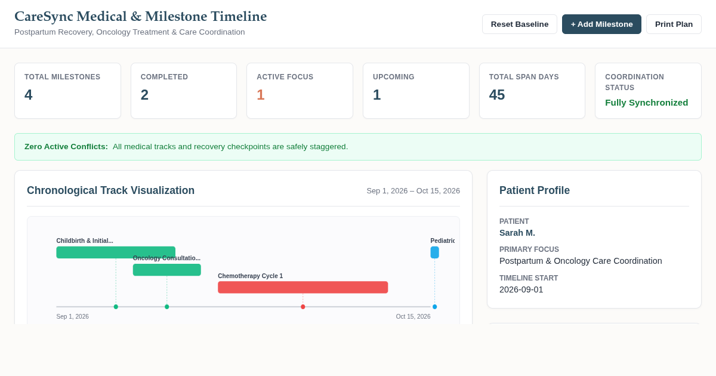
Task: Click the CareSync Medical & Milestone Timeline title
Action: click(x=140, y=17)
